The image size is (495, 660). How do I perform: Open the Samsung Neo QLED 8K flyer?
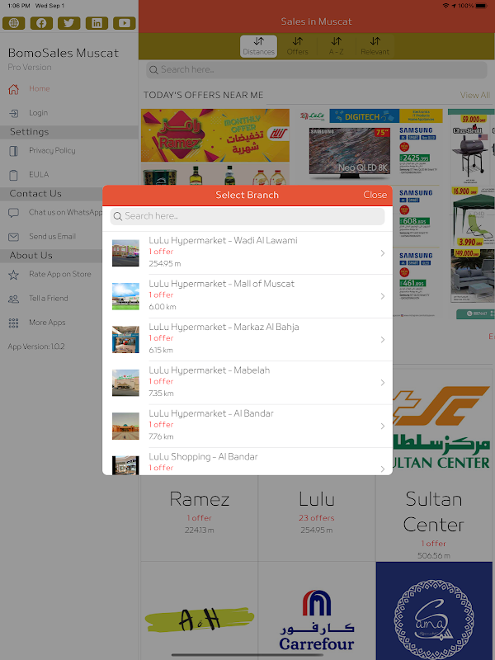349,152
